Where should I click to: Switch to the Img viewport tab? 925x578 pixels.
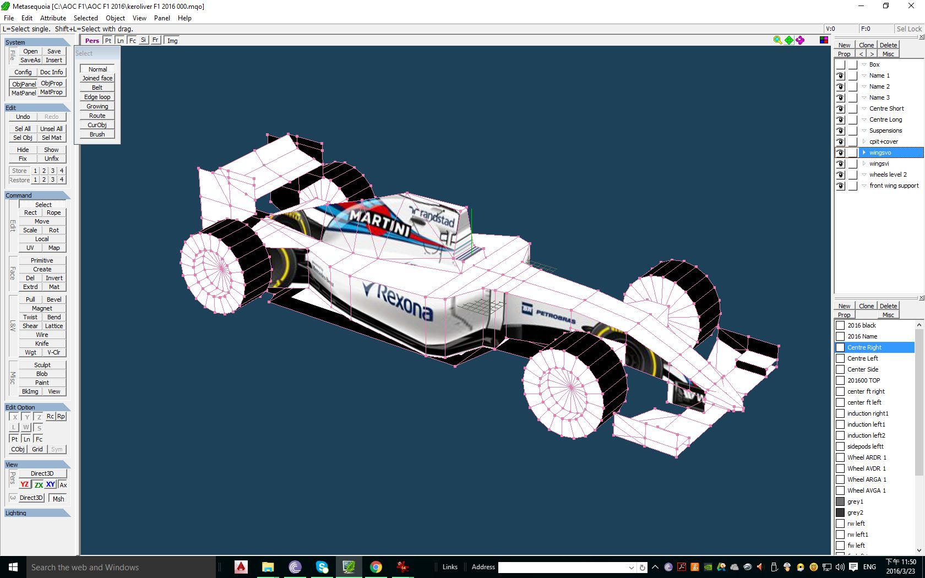click(172, 41)
